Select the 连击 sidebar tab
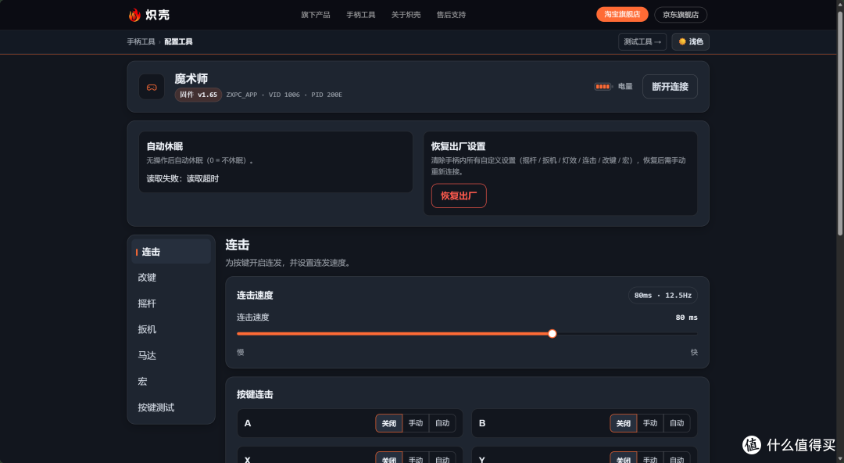Screen dimensions: 844x463 tap(171, 252)
